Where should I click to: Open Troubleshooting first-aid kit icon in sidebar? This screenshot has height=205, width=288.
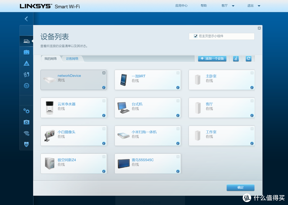pos(26,122)
